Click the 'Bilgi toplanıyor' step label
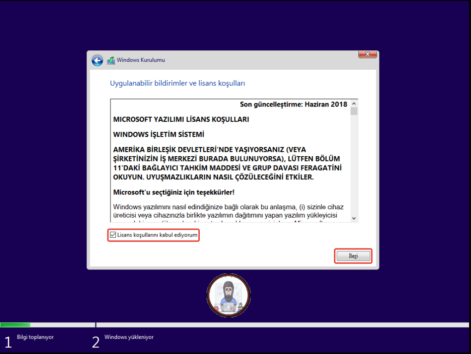 pyautogui.click(x=35, y=337)
